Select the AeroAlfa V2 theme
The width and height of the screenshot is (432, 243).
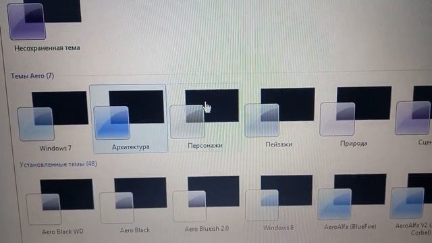click(411, 196)
